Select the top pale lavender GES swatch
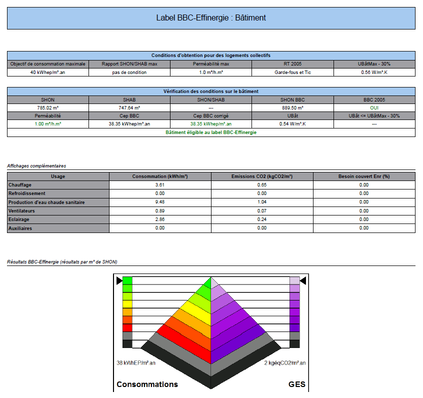Viewport: 423px width, 398px height. [x=294, y=280]
